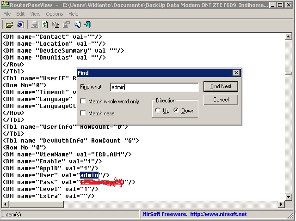Click the DM name="DeviceSummary" line

coord(63,50)
